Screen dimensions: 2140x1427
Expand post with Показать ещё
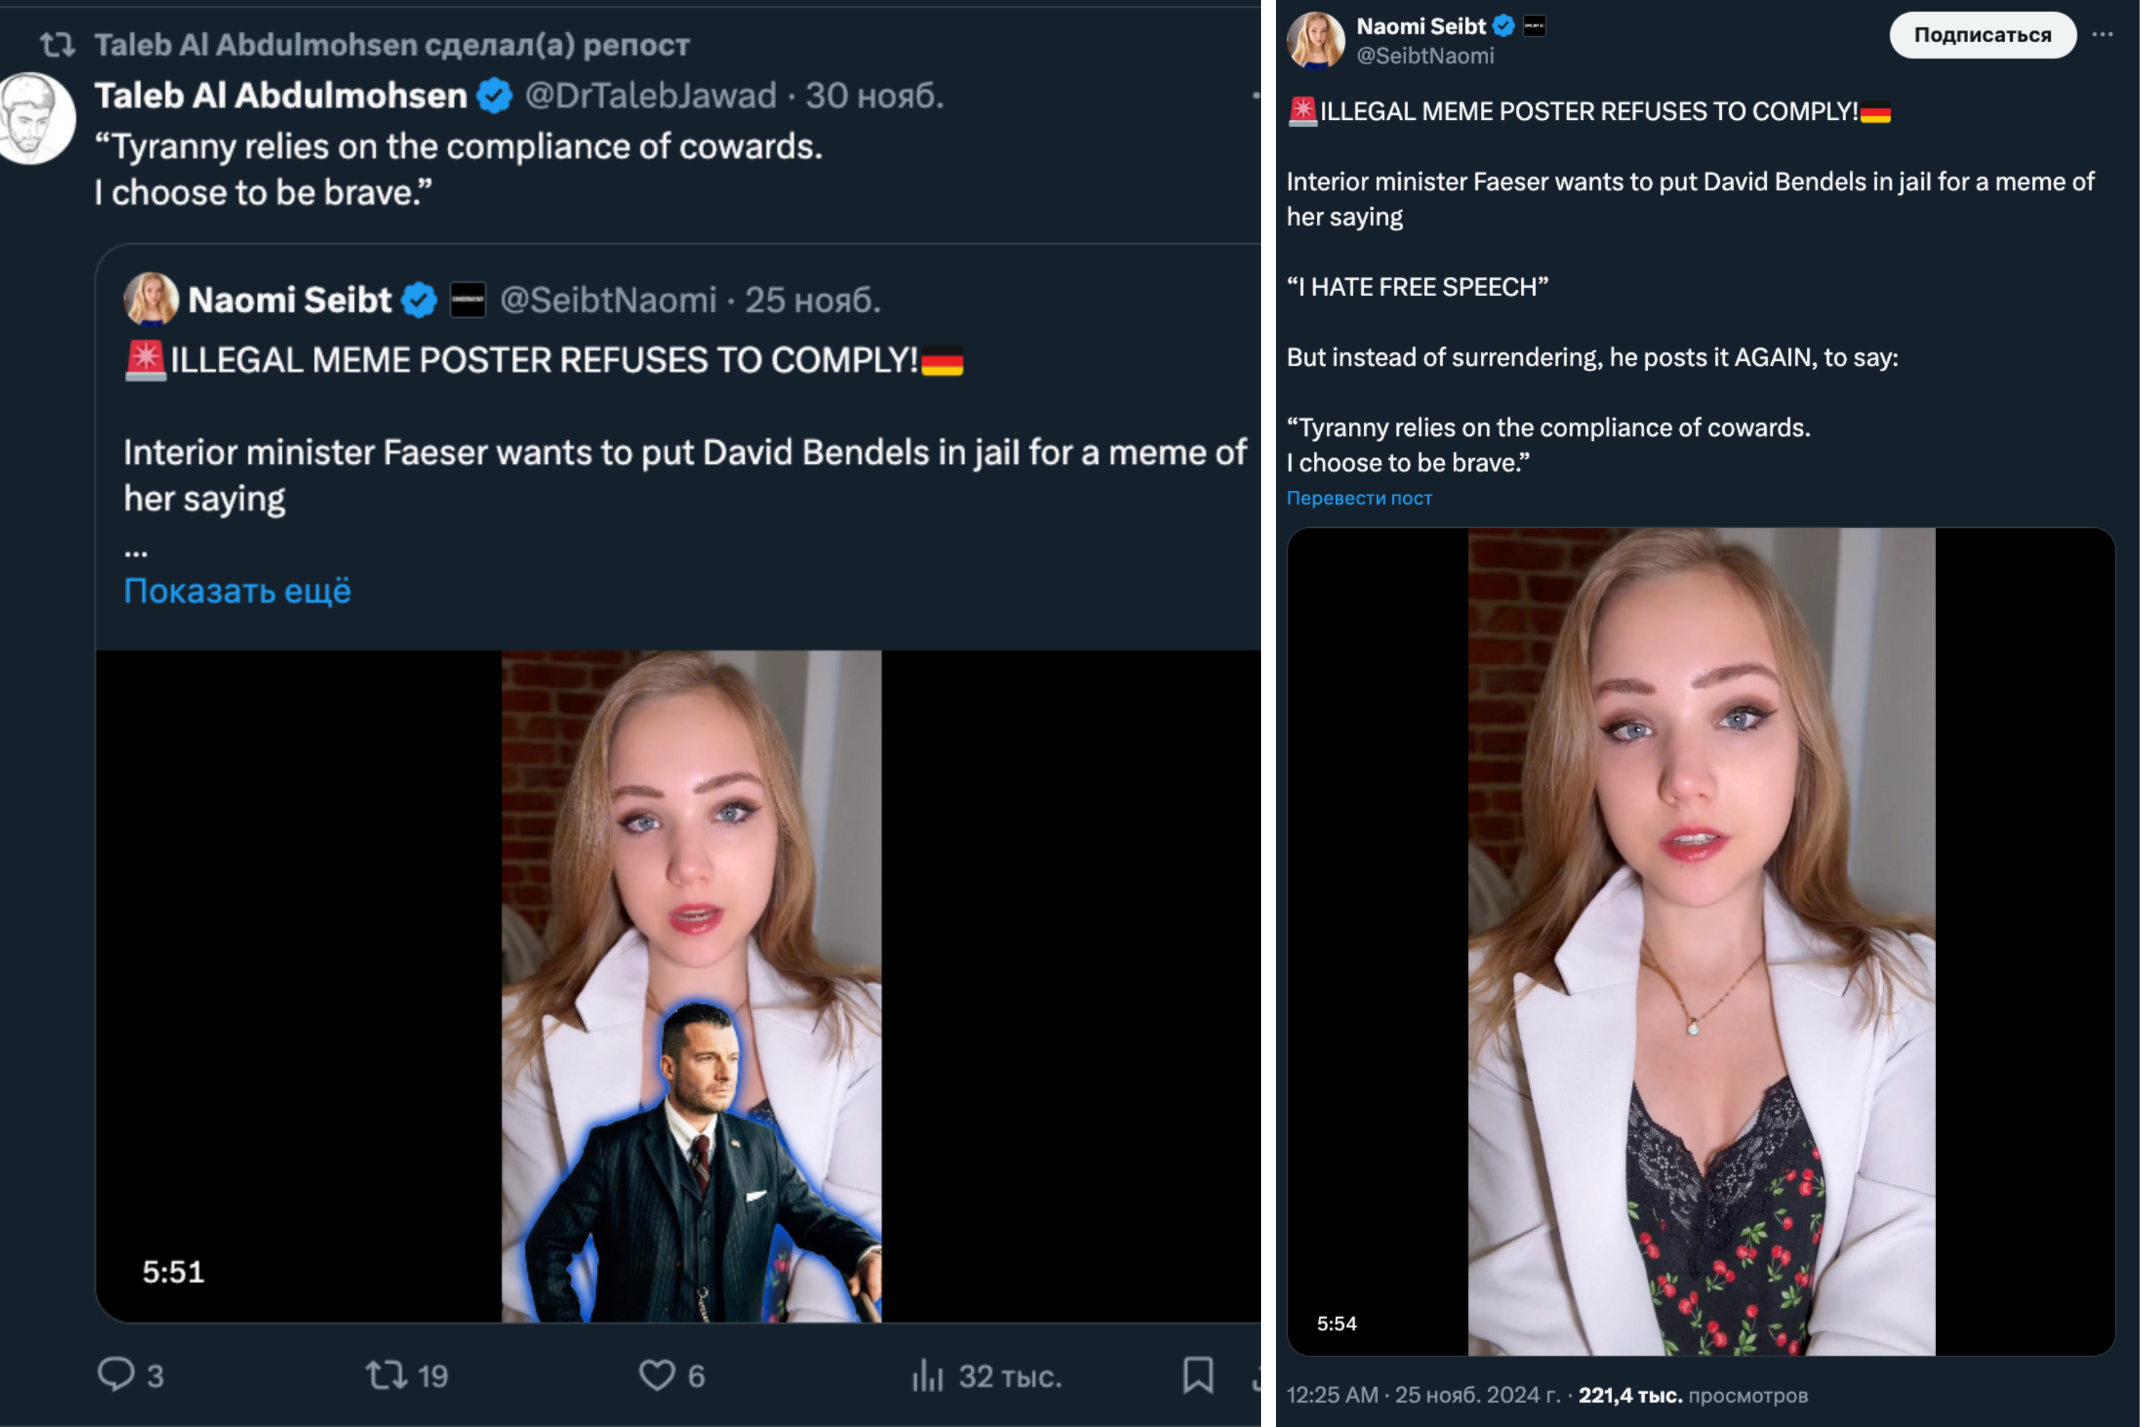click(x=237, y=591)
